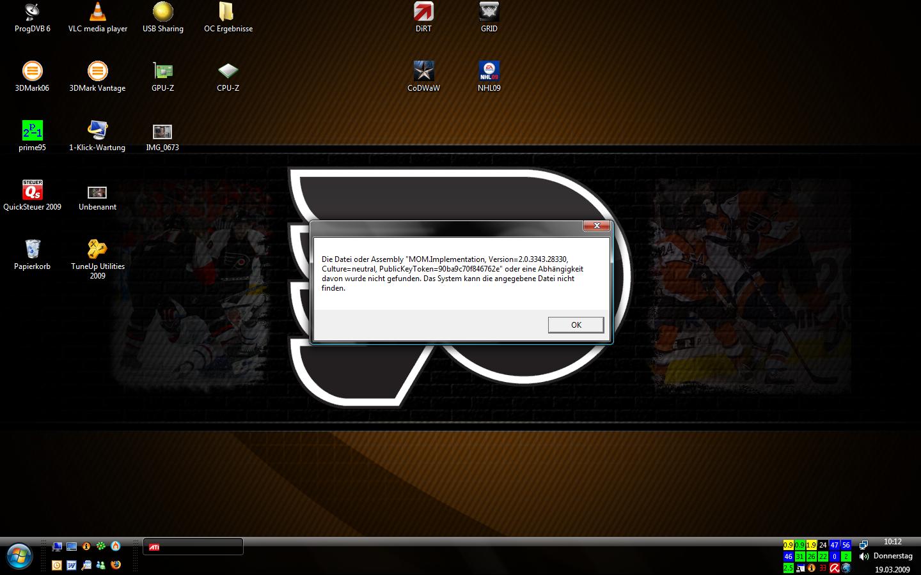The image size is (921, 575).
Task: Click the green 26 sensor tray value
Action: pos(812,556)
